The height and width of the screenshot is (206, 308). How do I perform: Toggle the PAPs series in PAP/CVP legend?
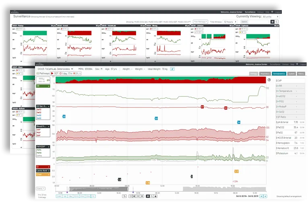[39, 150]
